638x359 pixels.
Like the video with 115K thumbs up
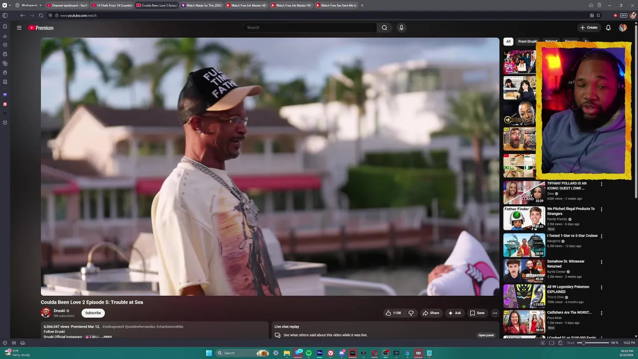coord(393,313)
